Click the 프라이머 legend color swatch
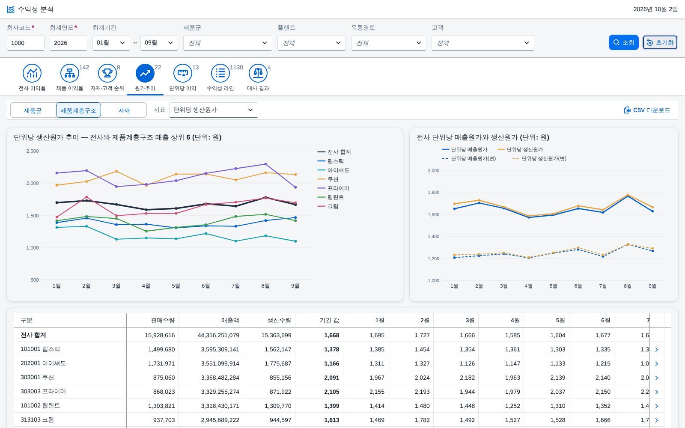The image size is (685, 428). (322, 188)
